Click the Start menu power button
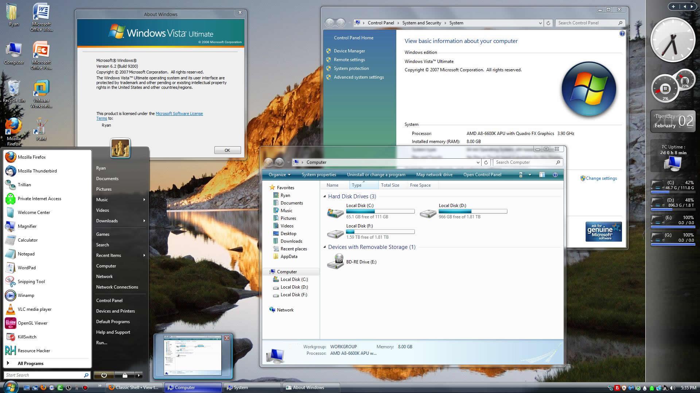This screenshot has height=393, width=700. [104, 375]
